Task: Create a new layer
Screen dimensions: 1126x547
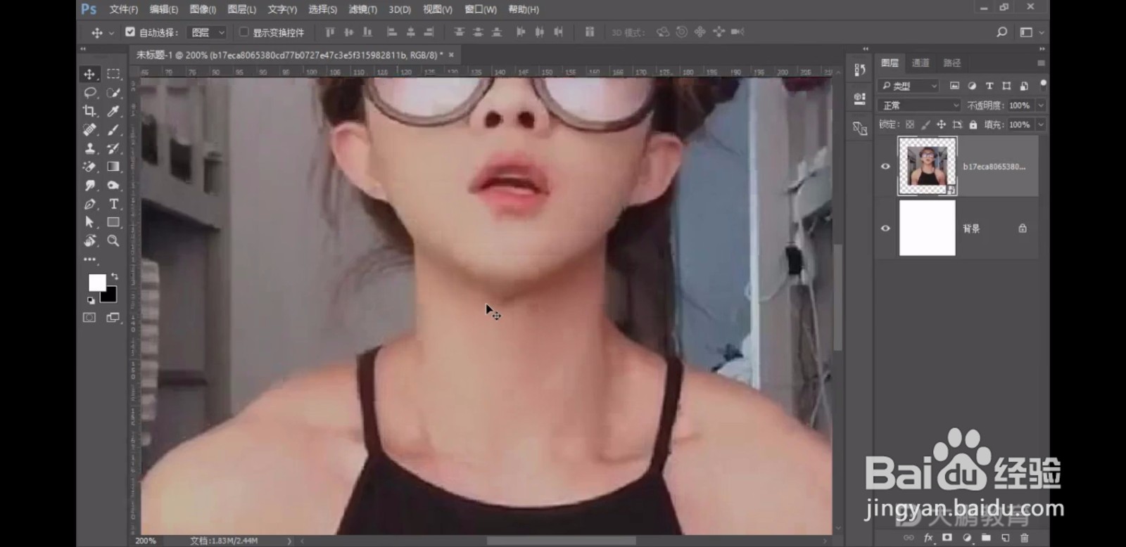Action: pos(1005,538)
